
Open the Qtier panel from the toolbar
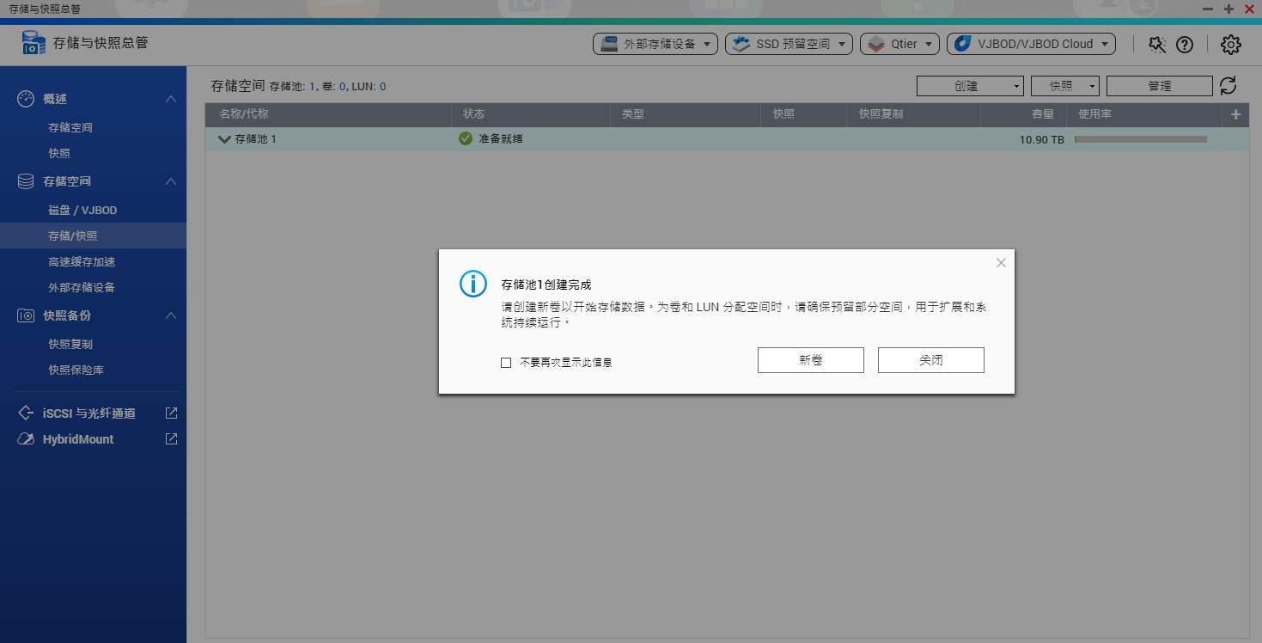click(x=899, y=44)
